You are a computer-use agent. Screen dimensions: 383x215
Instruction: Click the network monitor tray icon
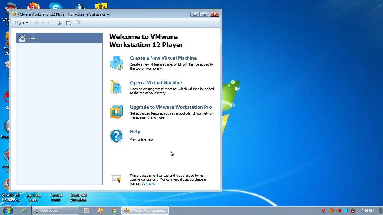tap(346, 211)
